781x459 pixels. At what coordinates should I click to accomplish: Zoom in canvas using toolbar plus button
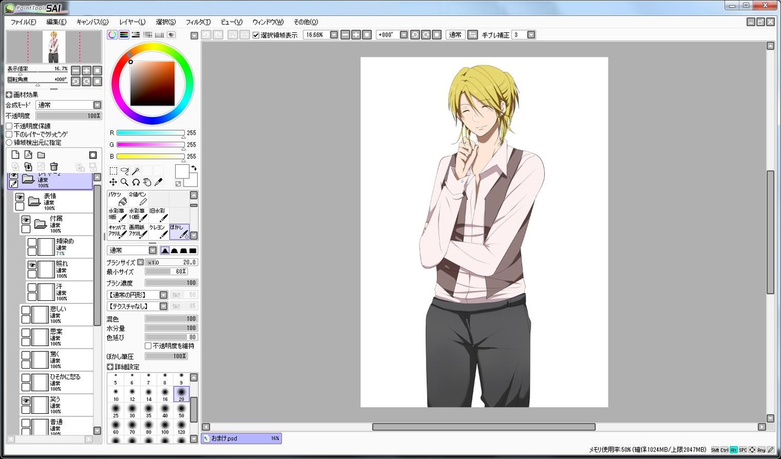coord(356,35)
